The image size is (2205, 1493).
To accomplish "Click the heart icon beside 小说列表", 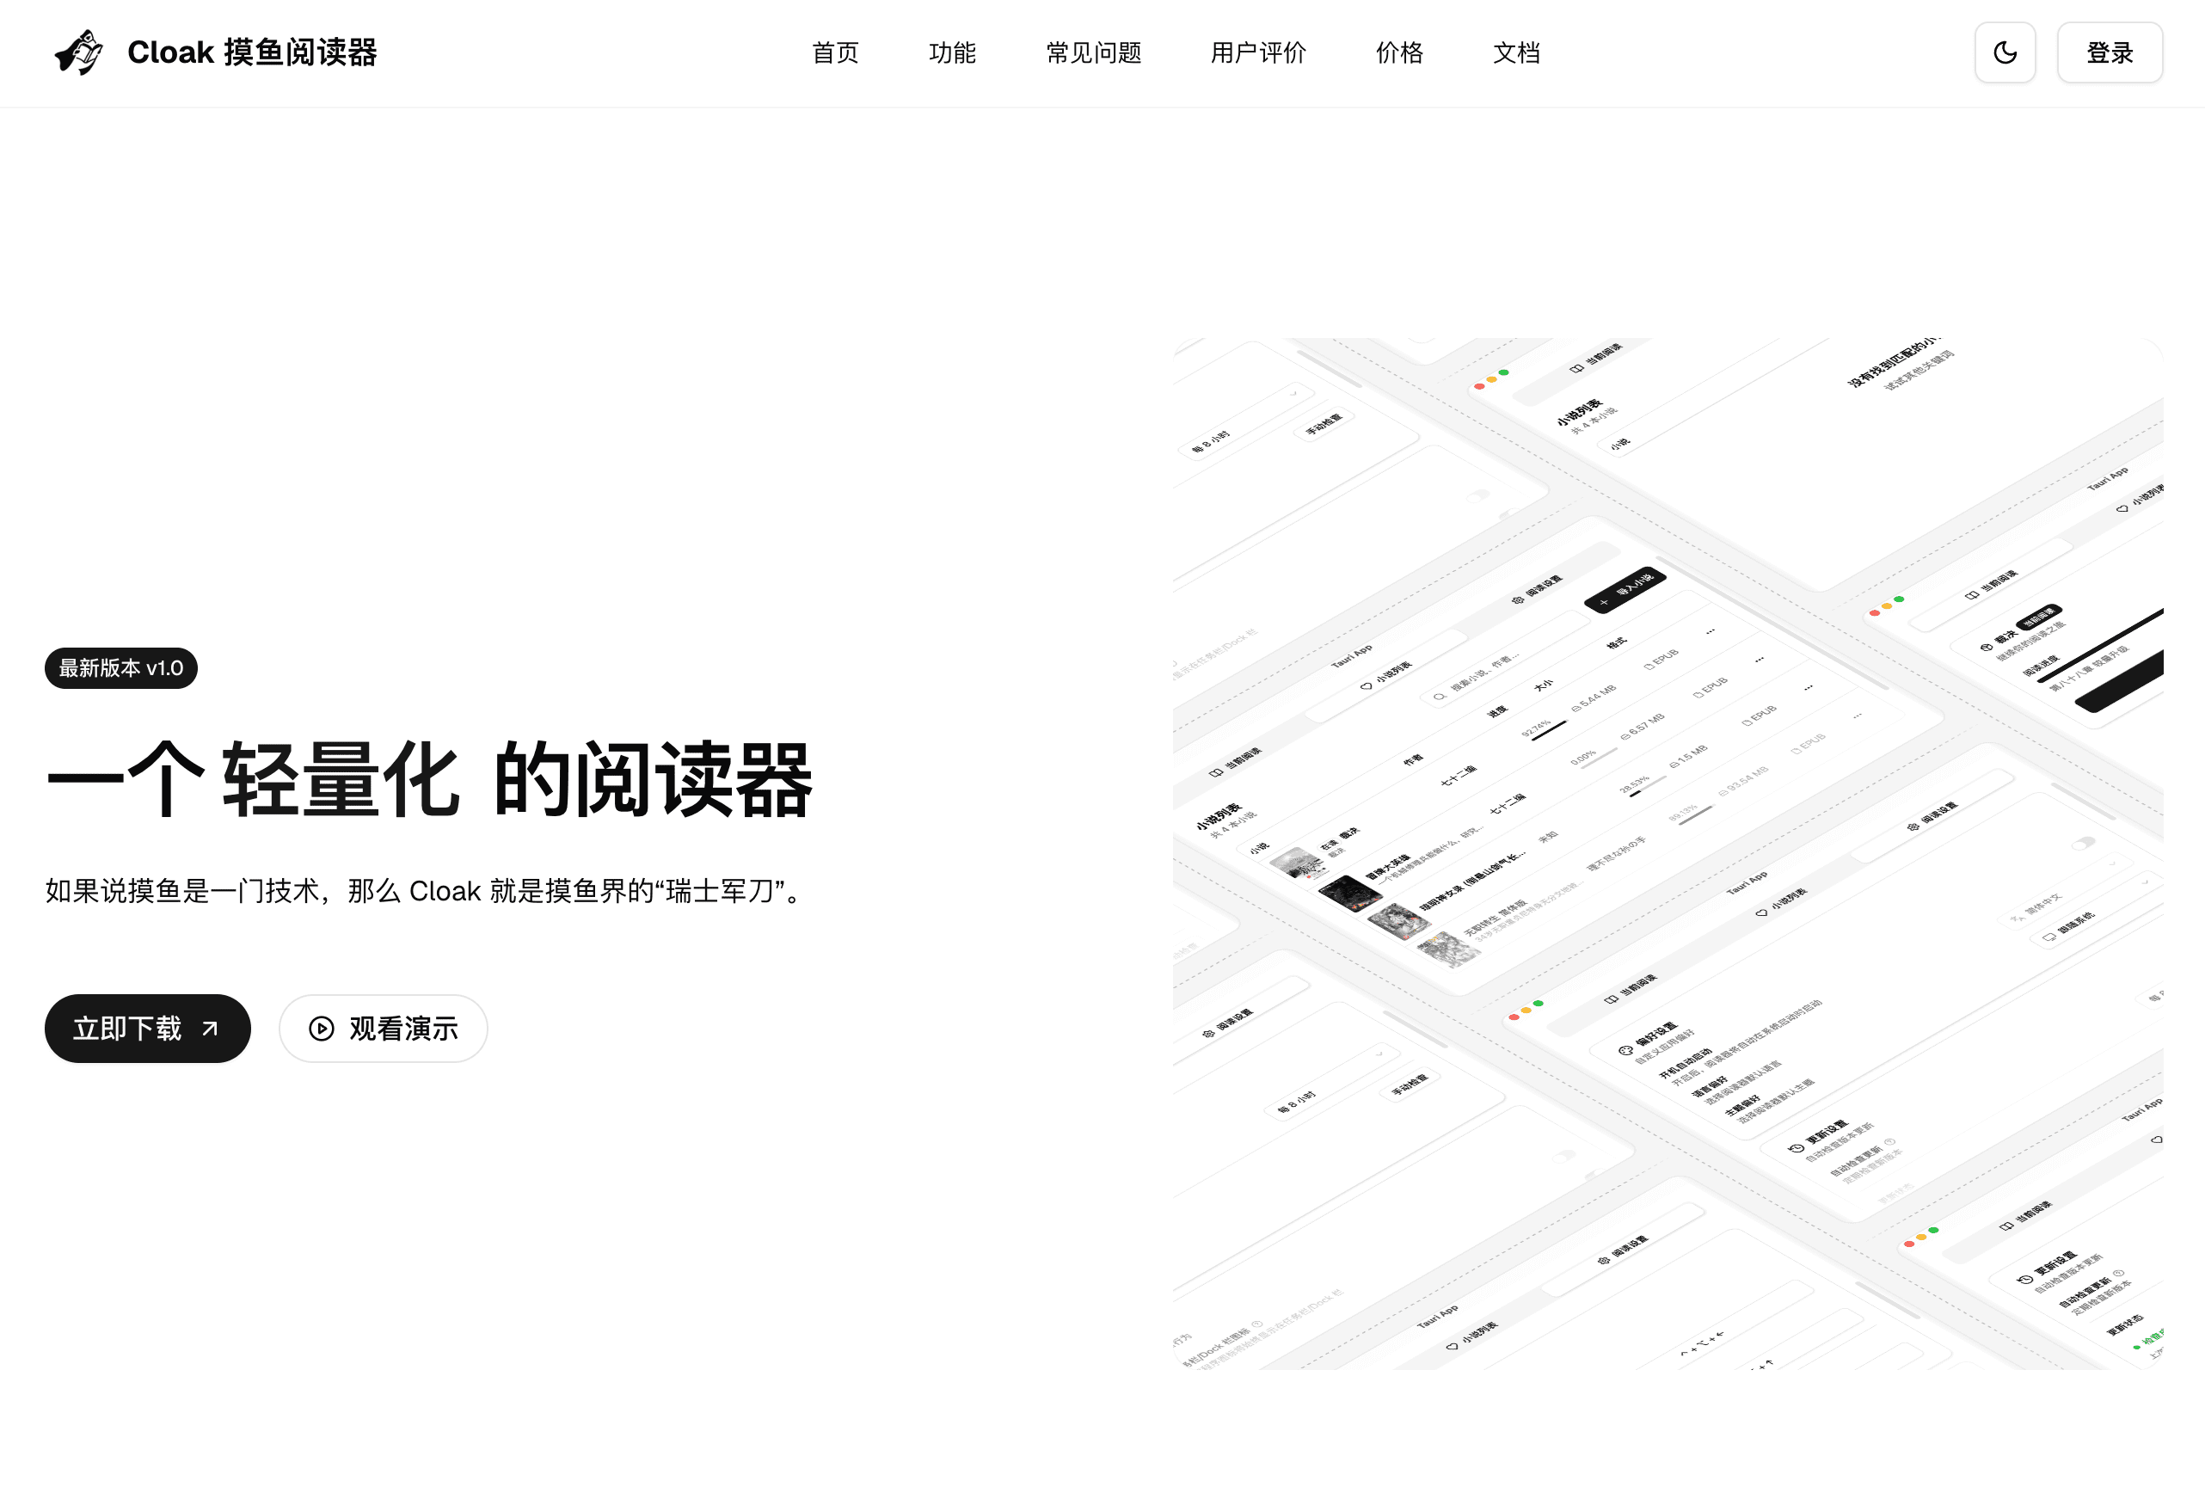I will click(1367, 687).
